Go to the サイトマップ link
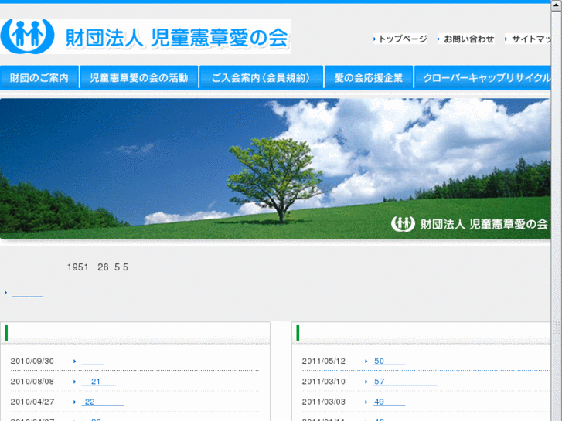Screen dimensions: 562x421 (531, 39)
